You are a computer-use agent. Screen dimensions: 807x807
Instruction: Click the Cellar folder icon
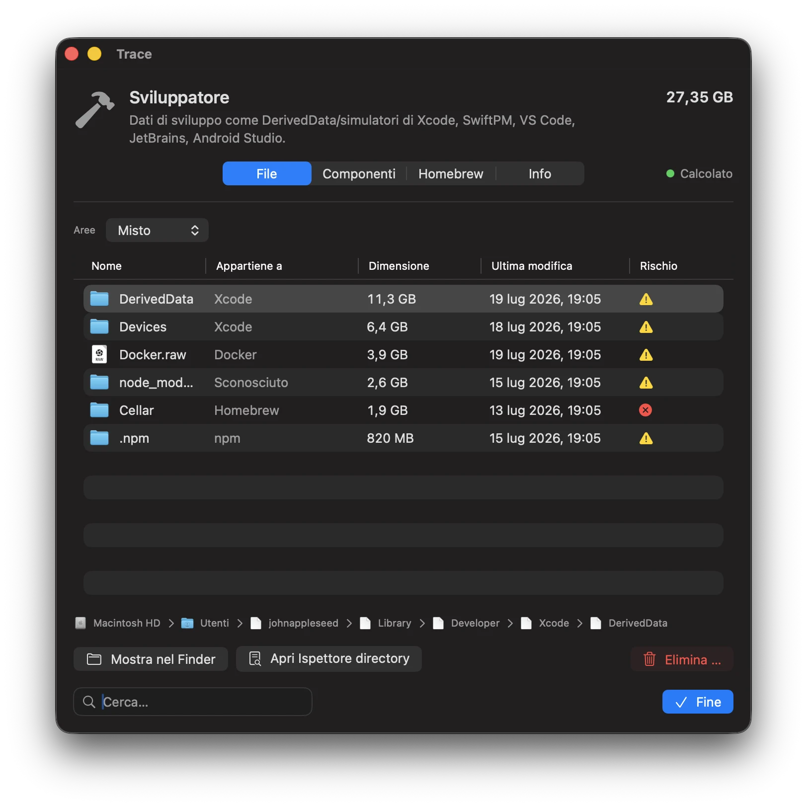(x=99, y=410)
